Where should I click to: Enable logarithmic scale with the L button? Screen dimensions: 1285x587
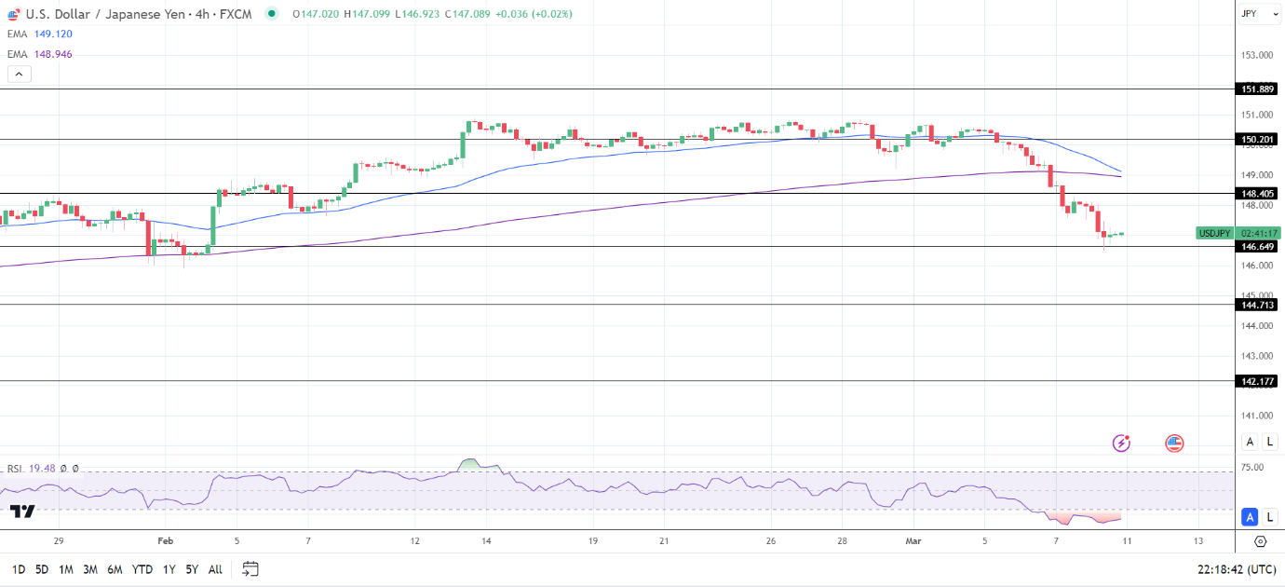point(1269,442)
